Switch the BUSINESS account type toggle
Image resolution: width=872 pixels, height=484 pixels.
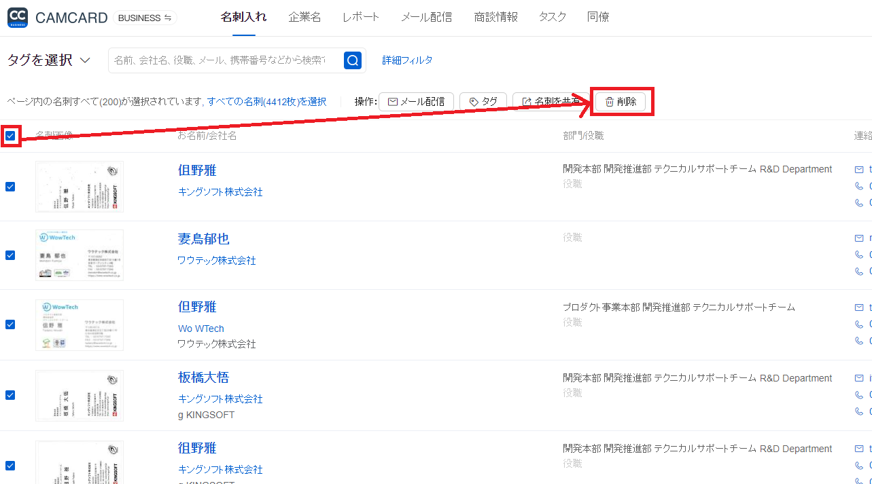pos(145,18)
